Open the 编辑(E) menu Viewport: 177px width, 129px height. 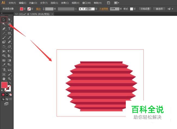click(22, 3)
